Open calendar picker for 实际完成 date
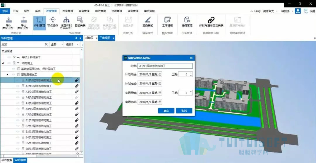316x163 pixels. point(160,102)
